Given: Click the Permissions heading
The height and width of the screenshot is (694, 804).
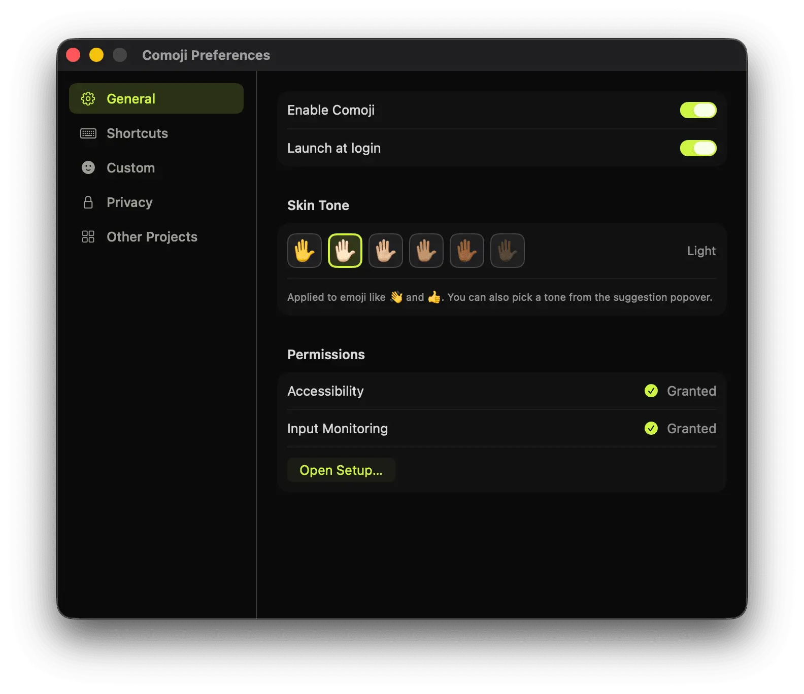Looking at the screenshot, I should click(x=326, y=354).
